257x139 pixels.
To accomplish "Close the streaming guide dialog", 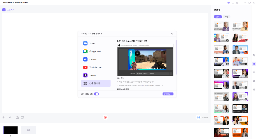I will [172, 34].
